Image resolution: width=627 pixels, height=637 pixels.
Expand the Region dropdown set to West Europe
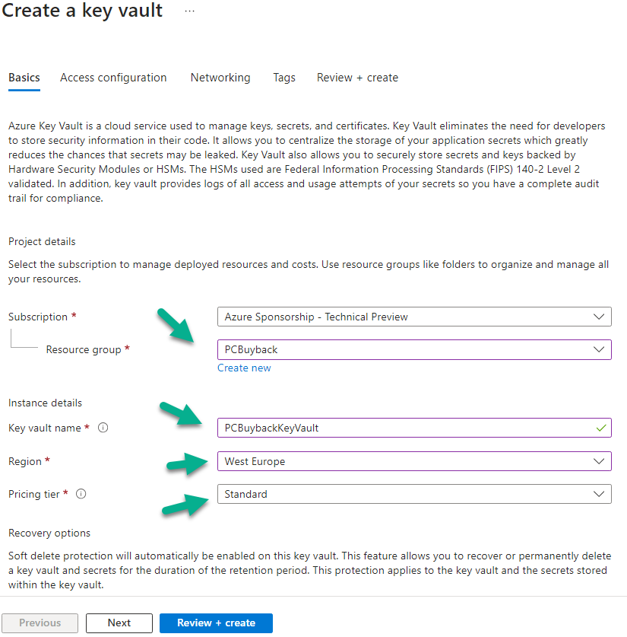pos(414,461)
